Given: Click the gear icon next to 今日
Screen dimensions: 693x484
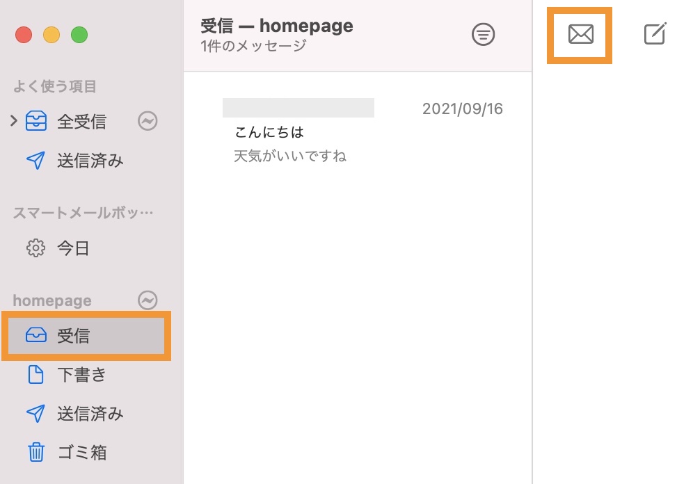Looking at the screenshot, I should pos(35,248).
